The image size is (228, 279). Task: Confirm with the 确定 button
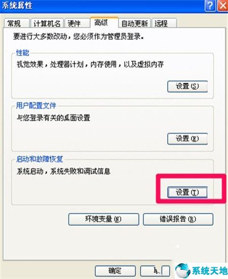coord(115,271)
